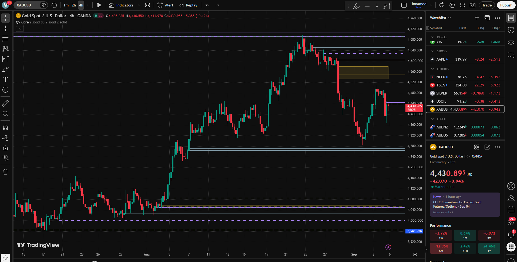Select the ruler measure tool
This screenshot has width=517, height=262.
pos(5,103)
